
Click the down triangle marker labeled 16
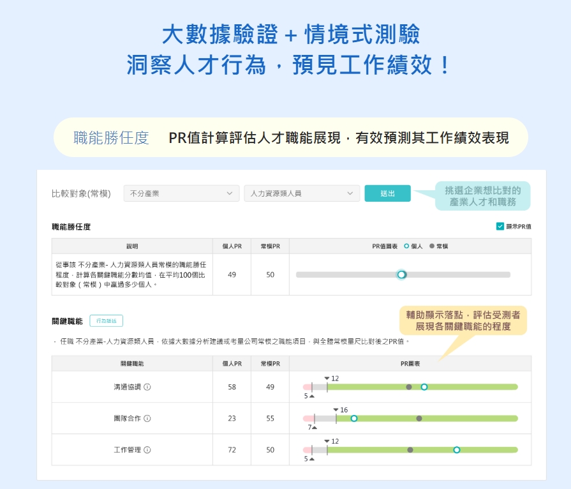[336, 410]
